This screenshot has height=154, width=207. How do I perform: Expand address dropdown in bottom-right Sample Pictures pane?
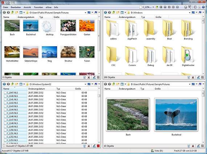click(190, 84)
